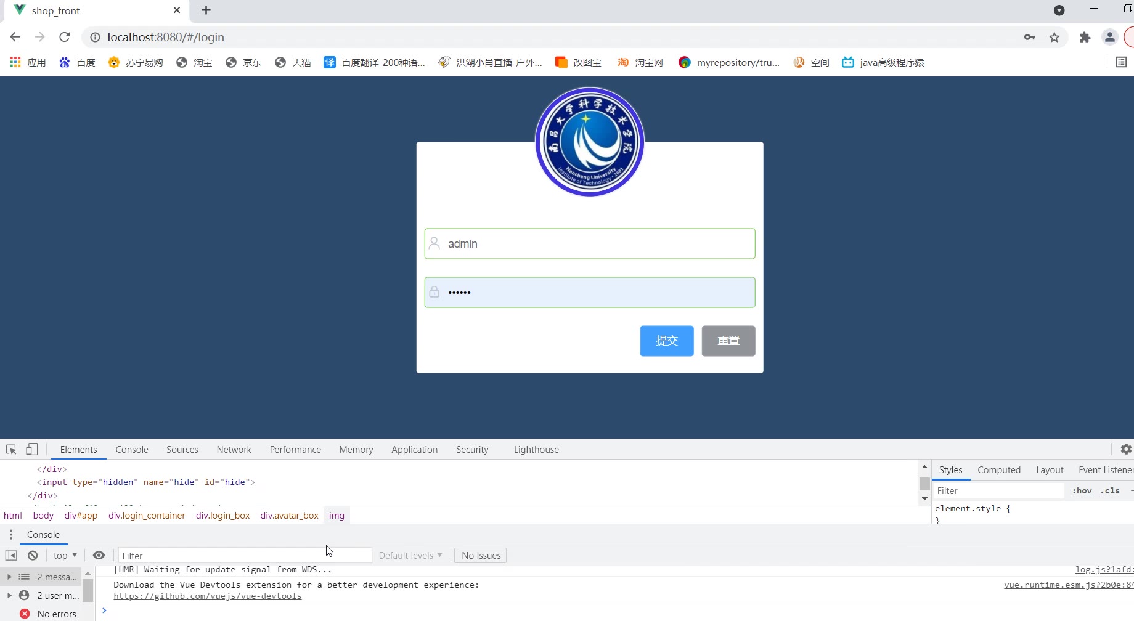The width and height of the screenshot is (1134, 621).
Task: Focus the password field
Action: click(x=590, y=292)
